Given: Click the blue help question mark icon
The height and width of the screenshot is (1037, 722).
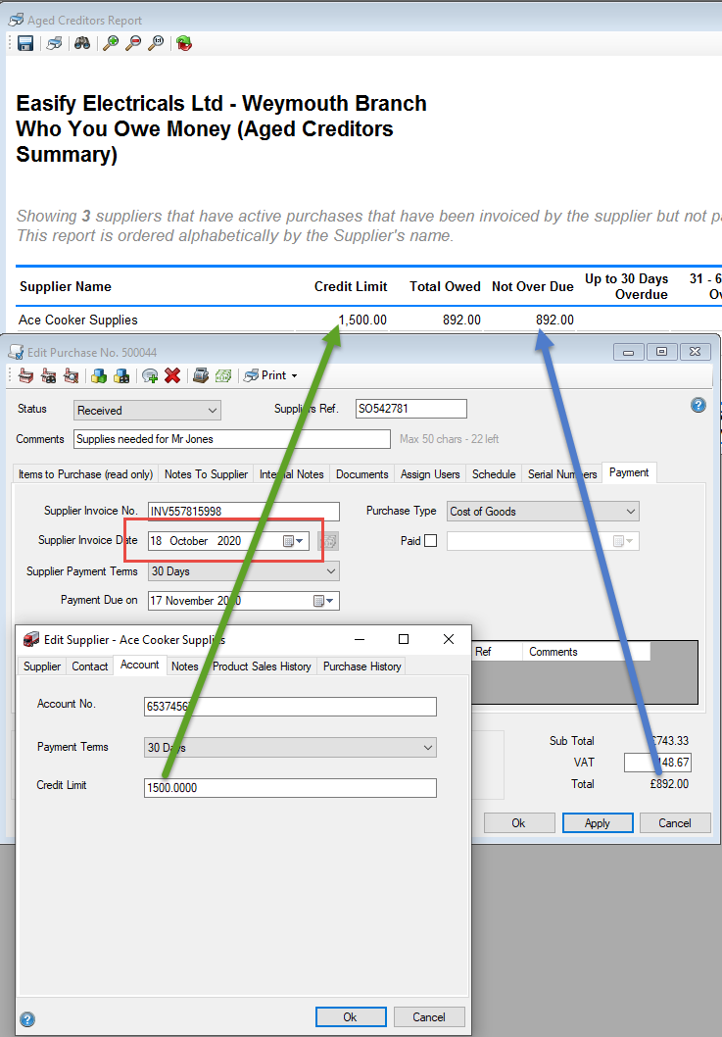Looking at the screenshot, I should (x=698, y=405).
